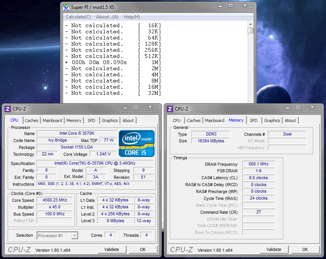Screen dimensions: 326x259
Task: Open SPD tab in right CPU-Z window
Action: [x=253, y=120]
